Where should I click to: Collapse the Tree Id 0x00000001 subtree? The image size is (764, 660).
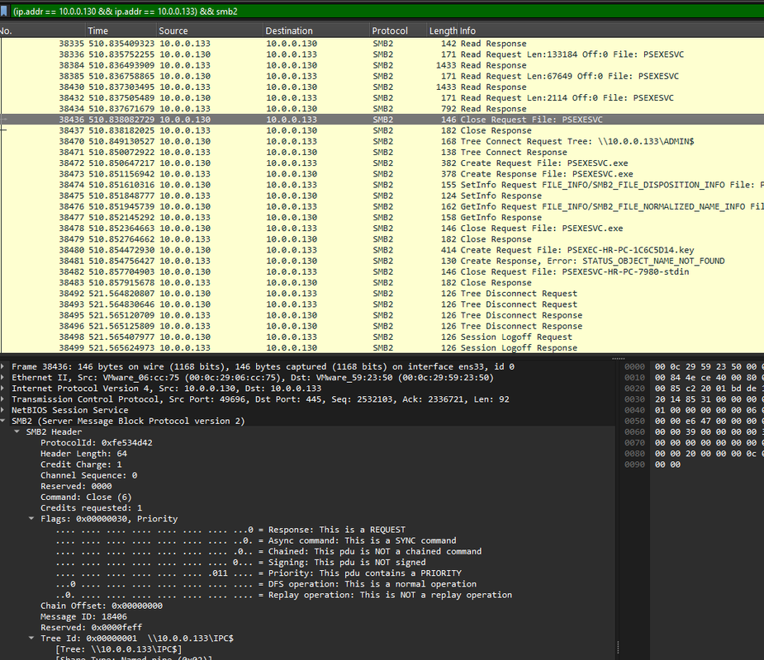point(31,638)
